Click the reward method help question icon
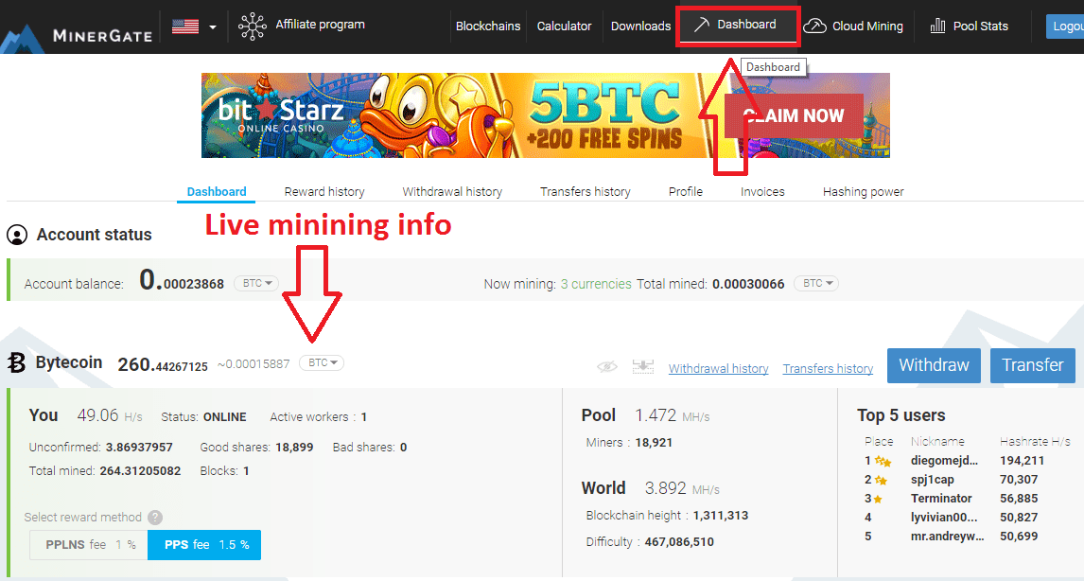Viewport: 1084px width, 581px height. (155, 518)
